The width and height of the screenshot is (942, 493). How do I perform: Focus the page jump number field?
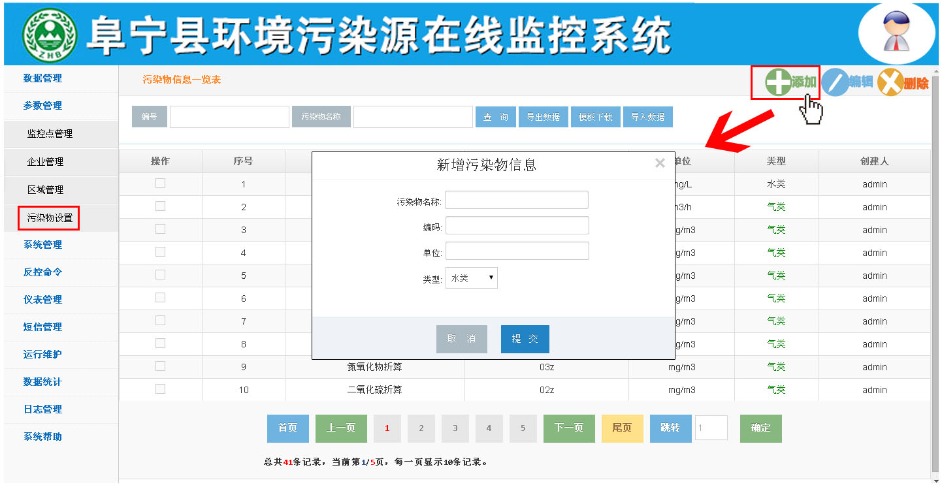click(711, 428)
